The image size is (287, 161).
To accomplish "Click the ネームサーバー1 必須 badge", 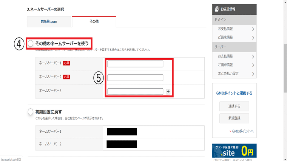I will [x=66, y=63].
